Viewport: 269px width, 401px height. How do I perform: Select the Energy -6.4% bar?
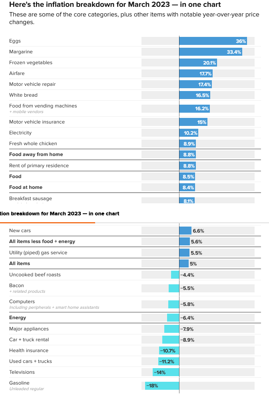tap(173, 318)
